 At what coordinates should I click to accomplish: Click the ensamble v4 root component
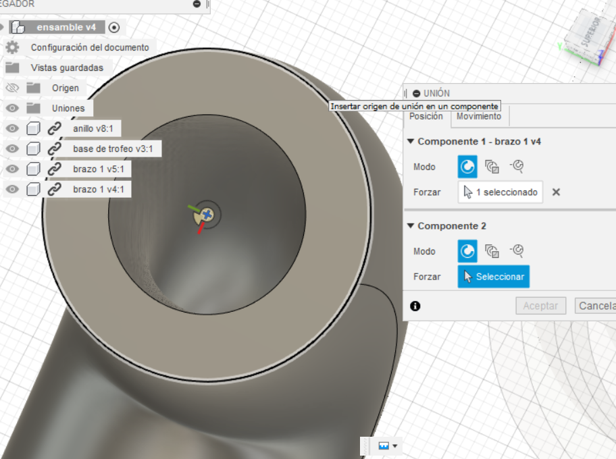tap(58, 27)
